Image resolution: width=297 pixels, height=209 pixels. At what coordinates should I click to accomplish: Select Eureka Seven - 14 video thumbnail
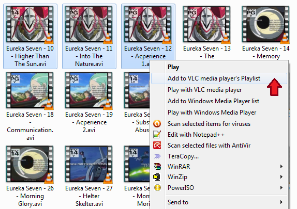pyautogui.click(x=266, y=24)
